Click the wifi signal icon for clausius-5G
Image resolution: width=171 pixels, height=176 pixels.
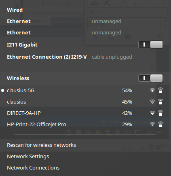(152, 90)
